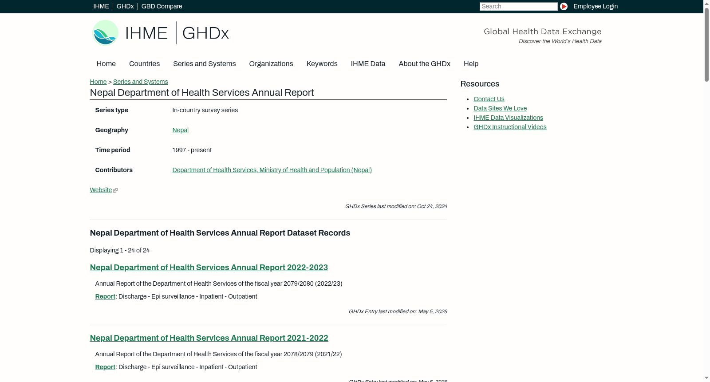The width and height of the screenshot is (710, 382).
Task: Open the Help menu
Action: [471, 64]
